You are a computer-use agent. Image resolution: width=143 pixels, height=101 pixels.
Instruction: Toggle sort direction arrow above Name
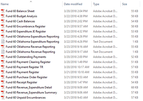coord(31,2)
